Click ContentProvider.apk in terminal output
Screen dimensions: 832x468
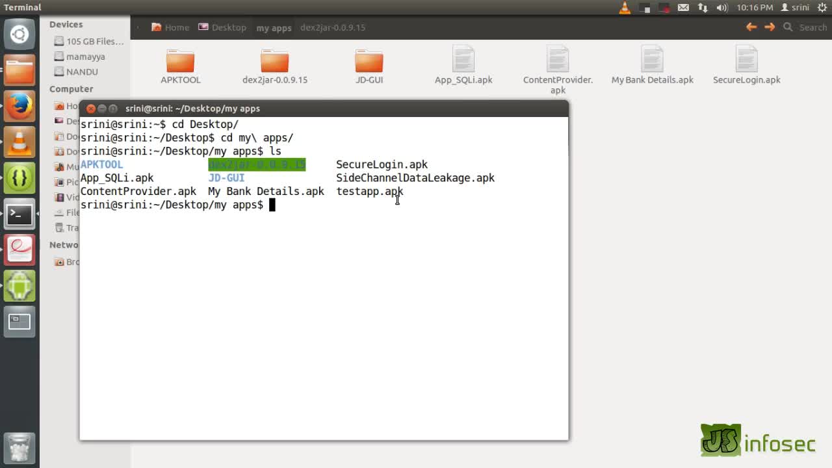138,191
